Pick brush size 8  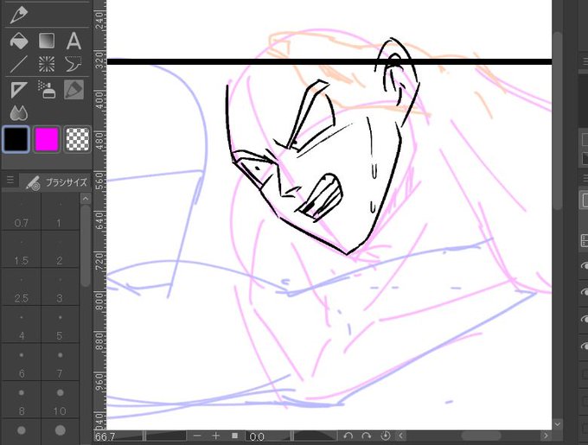(x=22, y=400)
